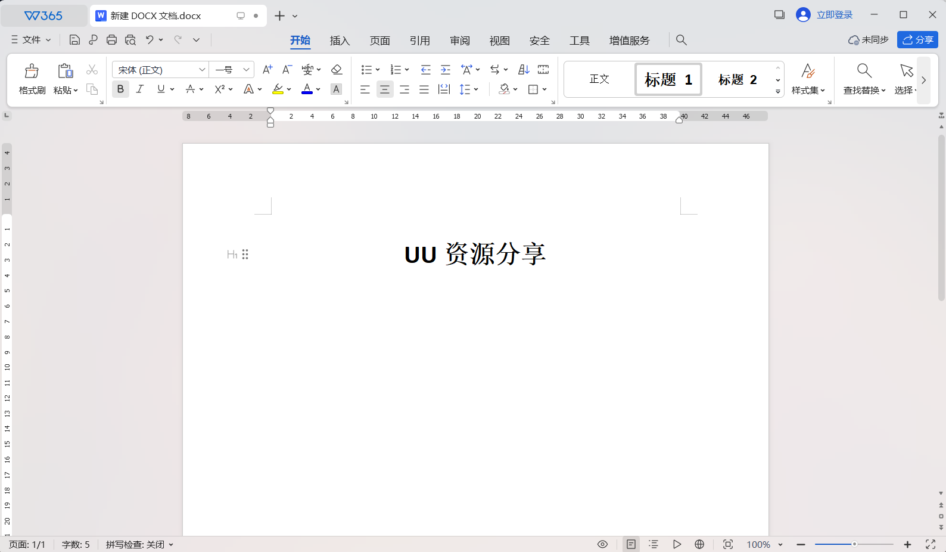The width and height of the screenshot is (946, 552).
Task: Expand bullet list options dropdown
Action: pos(378,70)
